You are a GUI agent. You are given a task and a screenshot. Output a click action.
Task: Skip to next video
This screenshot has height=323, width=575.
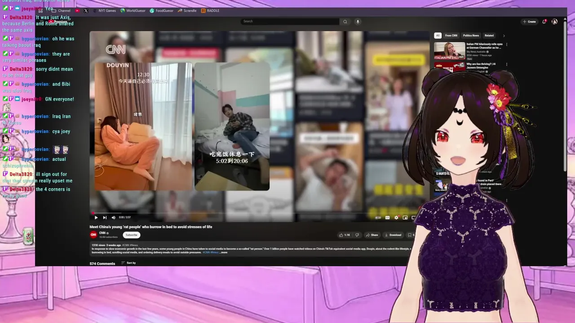pyautogui.click(x=105, y=218)
